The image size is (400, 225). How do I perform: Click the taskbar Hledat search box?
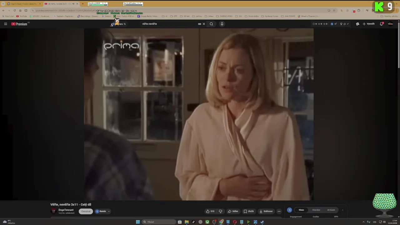click(x=159, y=222)
